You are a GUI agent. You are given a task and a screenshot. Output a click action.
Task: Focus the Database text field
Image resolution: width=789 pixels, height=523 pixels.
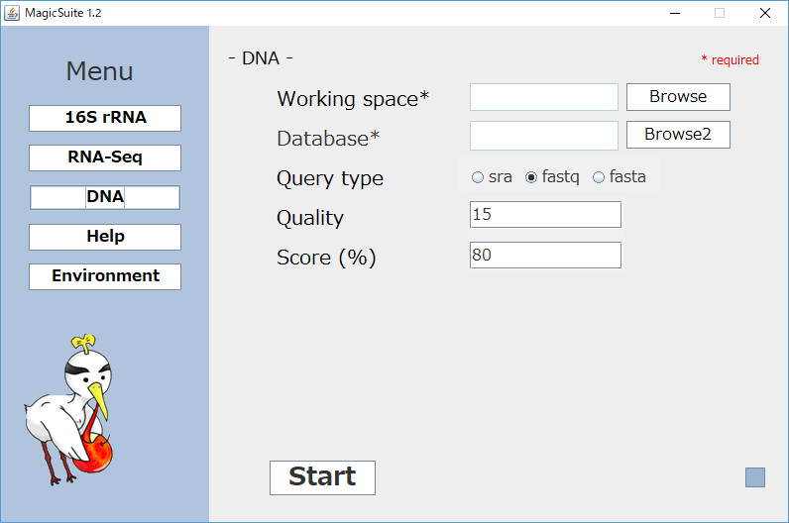tap(544, 136)
